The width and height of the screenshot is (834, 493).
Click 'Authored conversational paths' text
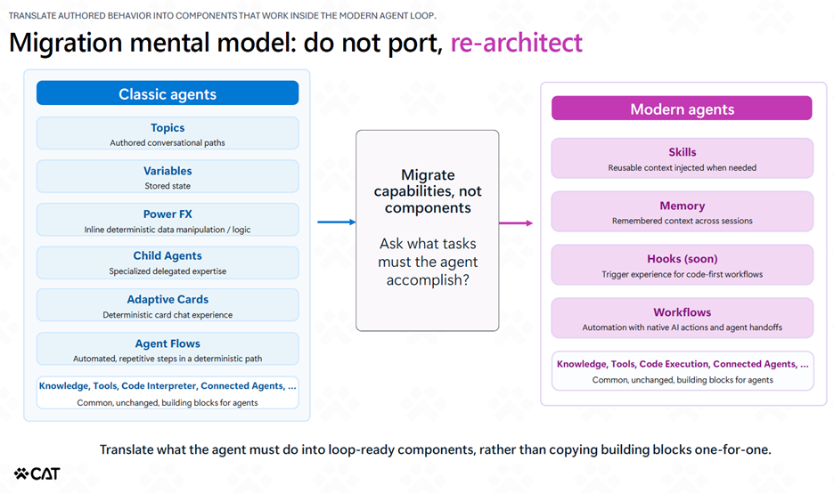(168, 142)
